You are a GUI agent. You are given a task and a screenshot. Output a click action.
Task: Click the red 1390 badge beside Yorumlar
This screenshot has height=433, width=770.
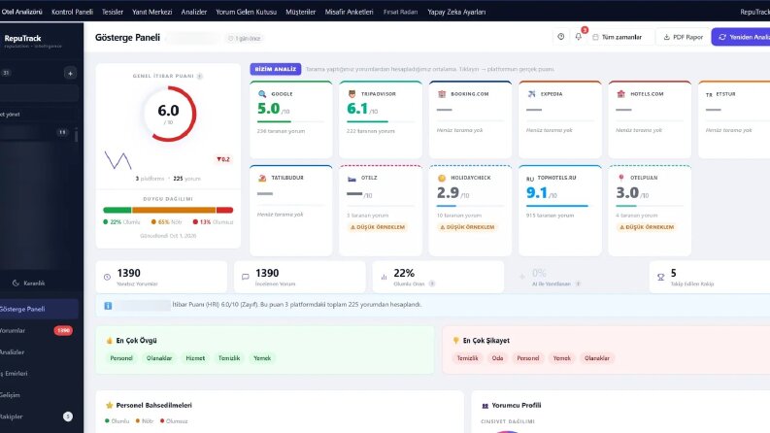63,330
